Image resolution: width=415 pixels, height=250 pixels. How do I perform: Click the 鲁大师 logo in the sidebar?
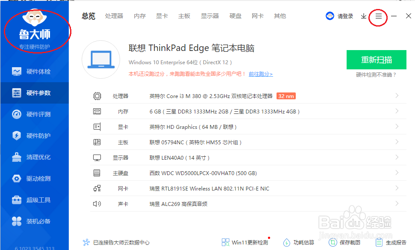35,29
